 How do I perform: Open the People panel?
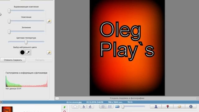click(156, 106)
